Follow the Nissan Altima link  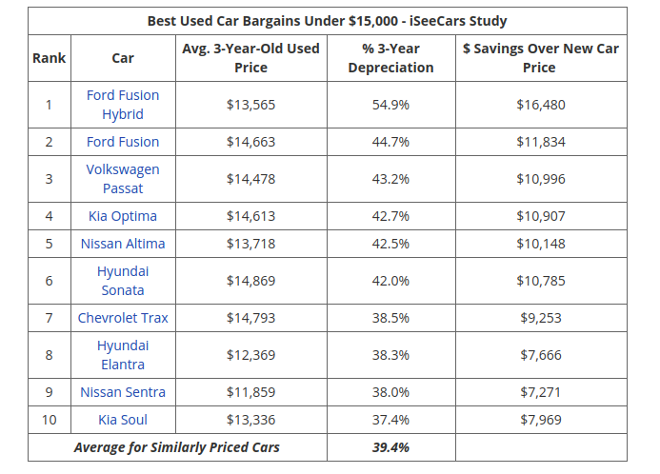pos(123,244)
